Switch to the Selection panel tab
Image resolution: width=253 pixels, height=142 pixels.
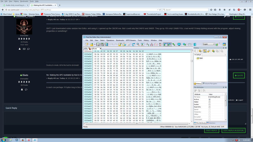pos(211,123)
